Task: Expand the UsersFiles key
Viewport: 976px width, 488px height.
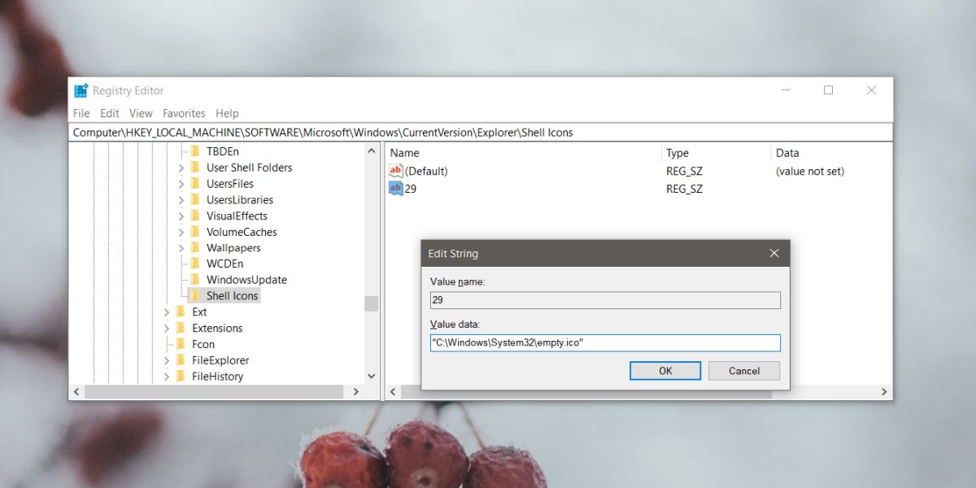Action: pos(181,184)
